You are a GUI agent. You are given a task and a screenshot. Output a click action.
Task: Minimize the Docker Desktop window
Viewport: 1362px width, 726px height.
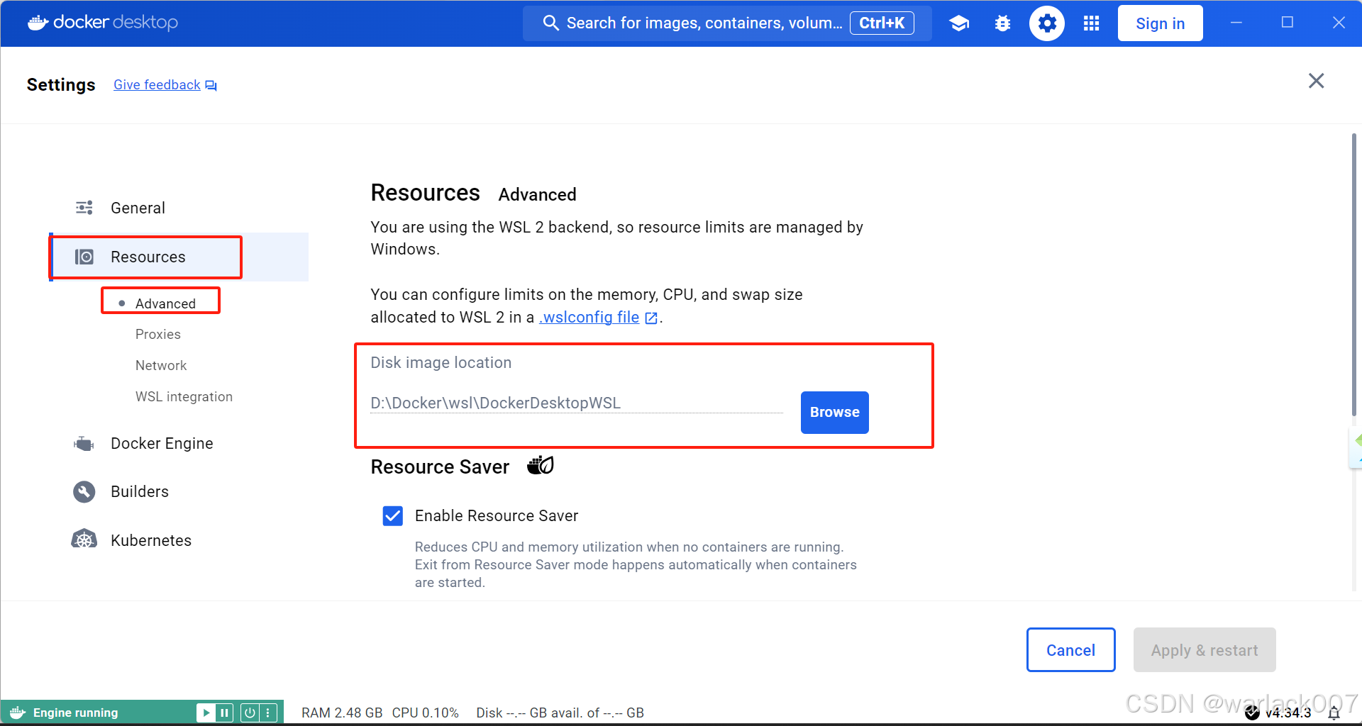point(1236,23)
